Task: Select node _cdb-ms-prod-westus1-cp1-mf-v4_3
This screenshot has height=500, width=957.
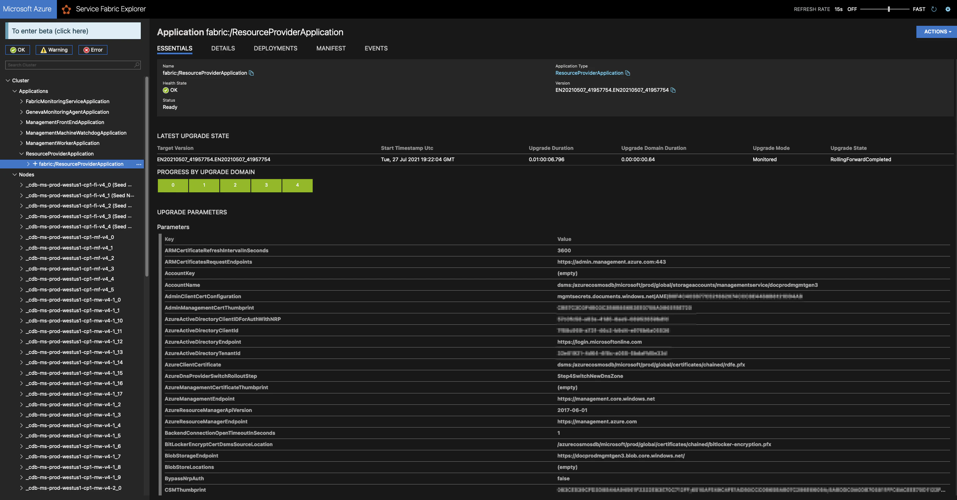Action: point(70,269)
